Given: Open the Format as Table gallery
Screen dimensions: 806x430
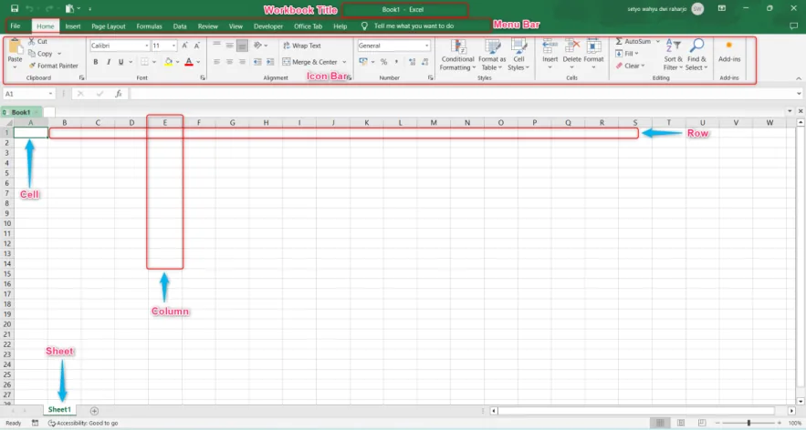Looking at the screenshot, I should coord(492,55).
